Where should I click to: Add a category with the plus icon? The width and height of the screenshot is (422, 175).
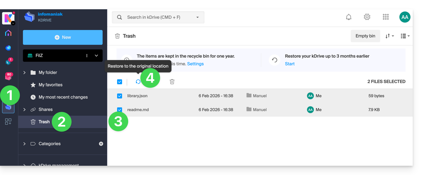pos(101,144)
